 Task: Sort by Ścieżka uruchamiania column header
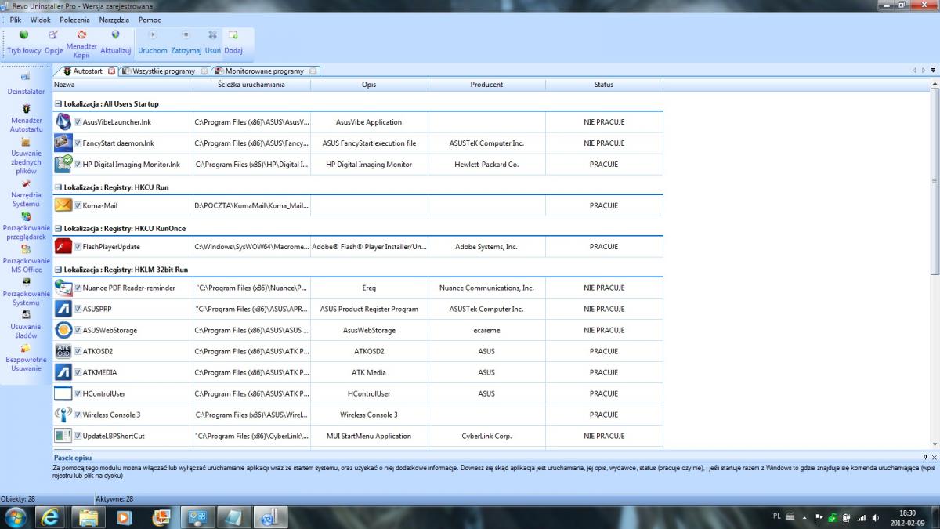click(251, 84)
